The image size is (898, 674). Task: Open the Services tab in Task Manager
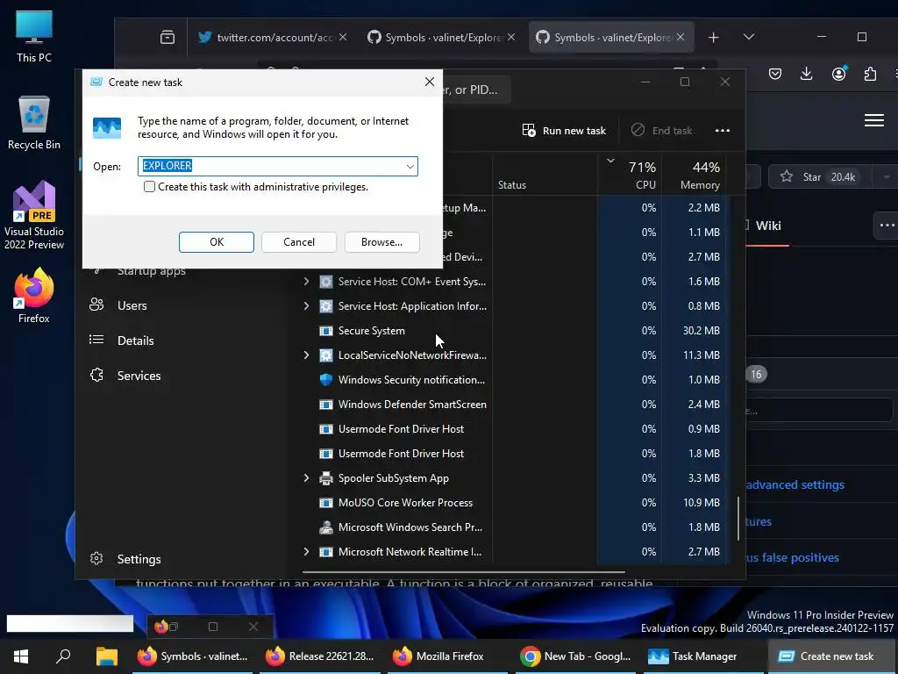(139, 376)
